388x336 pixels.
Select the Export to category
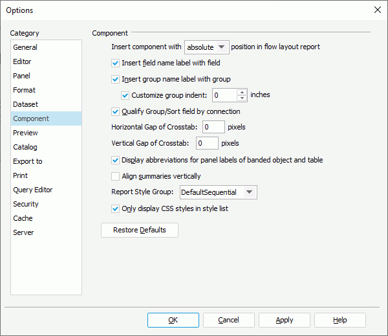[x=46, y=161]
